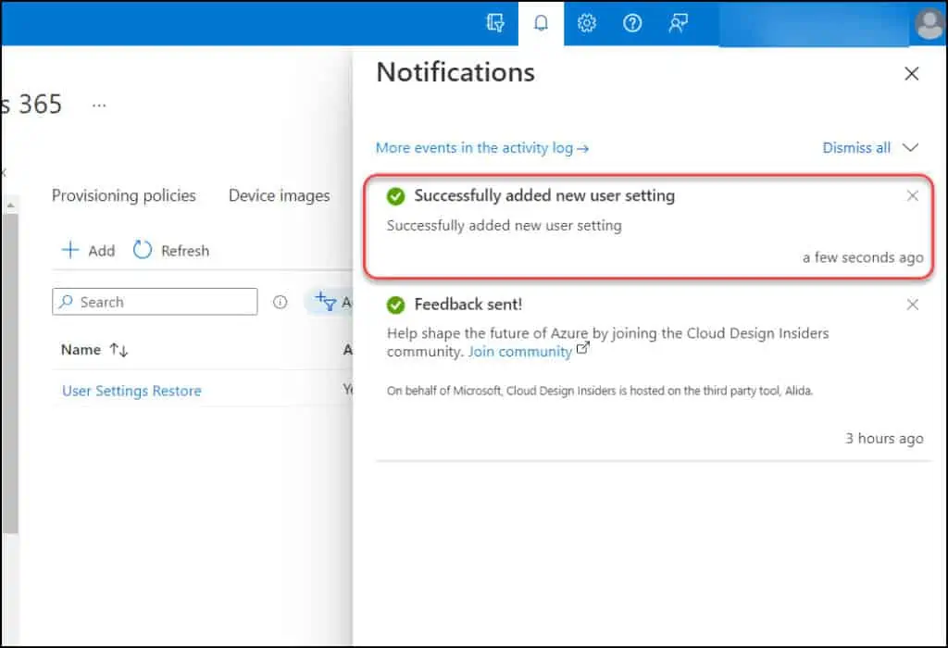This screenshot has height=648, width=948.
Task: Dismiss the 'Feedback sent!' notification
Action: coord(912,305)
